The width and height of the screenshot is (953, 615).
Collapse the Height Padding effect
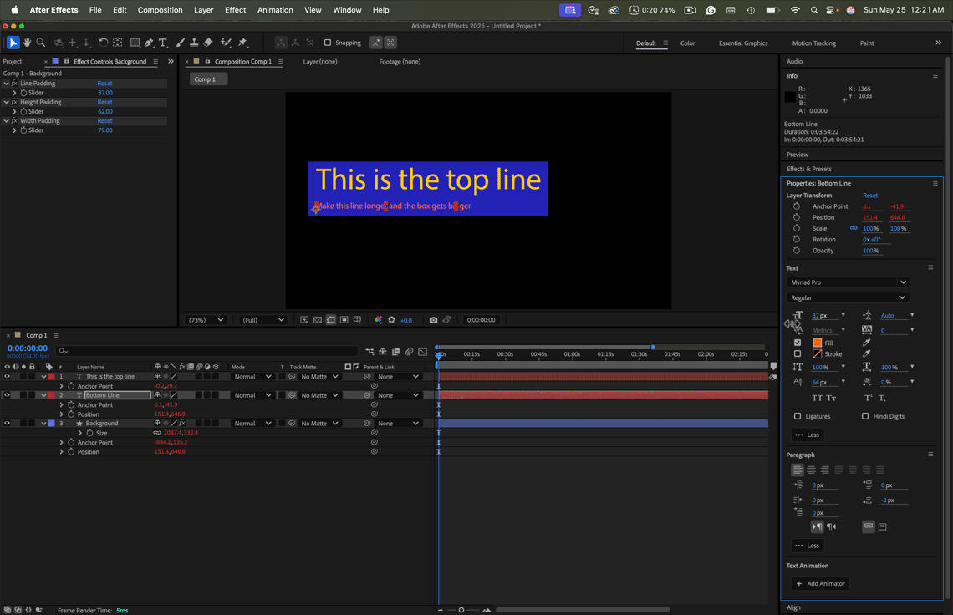click(6, 102)
